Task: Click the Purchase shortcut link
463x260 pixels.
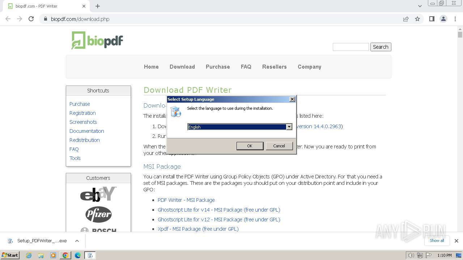Action: click(80, 104)
